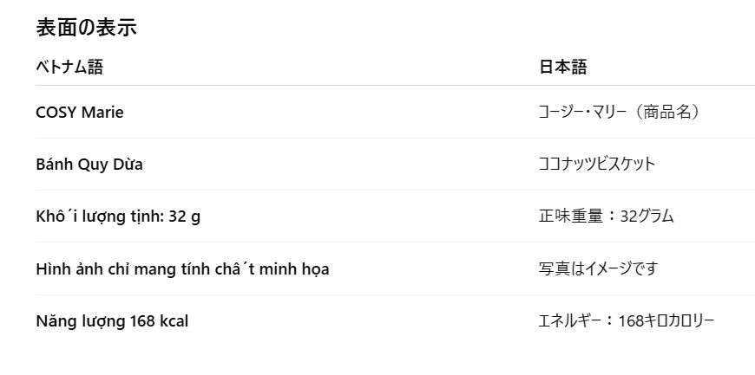Click the ココナッツビスケット translation
The height and width of the screenshot is (375, 755).
pos(597,164)
